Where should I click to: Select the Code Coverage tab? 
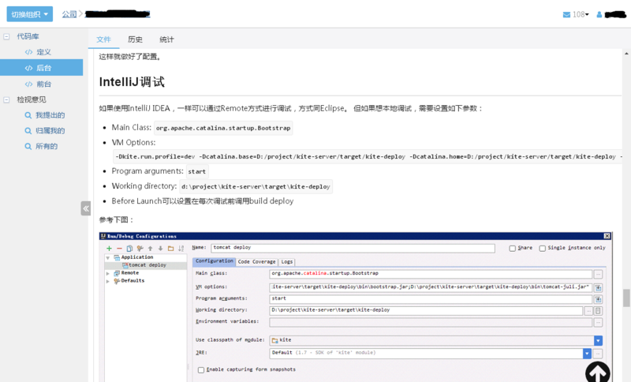tap(257, 262)
